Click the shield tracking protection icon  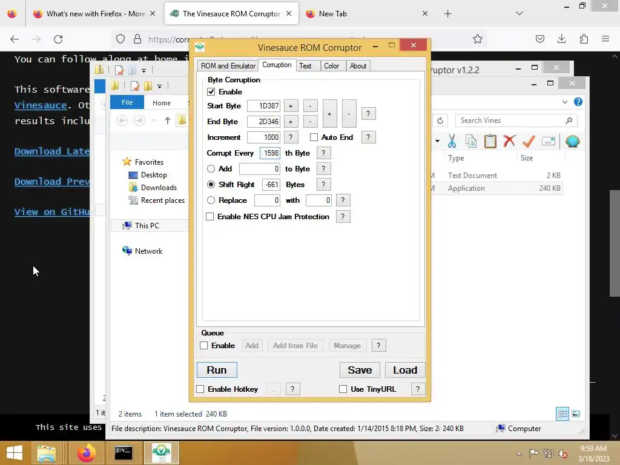[x=120, y=39]
